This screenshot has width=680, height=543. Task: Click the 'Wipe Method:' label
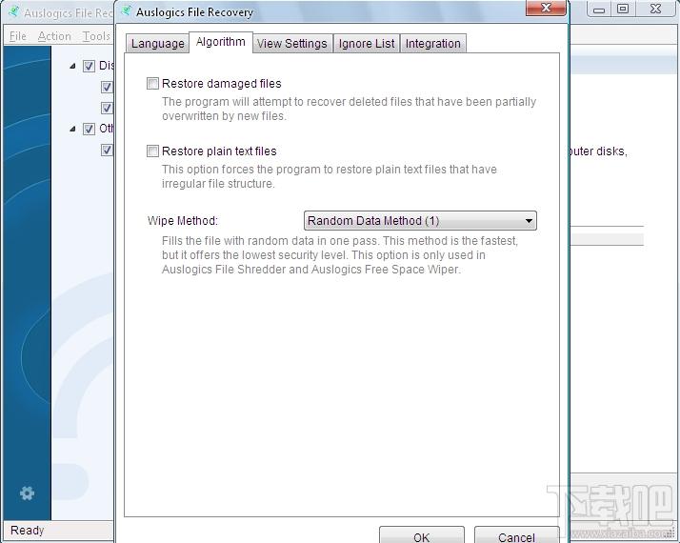pos(183,221)
